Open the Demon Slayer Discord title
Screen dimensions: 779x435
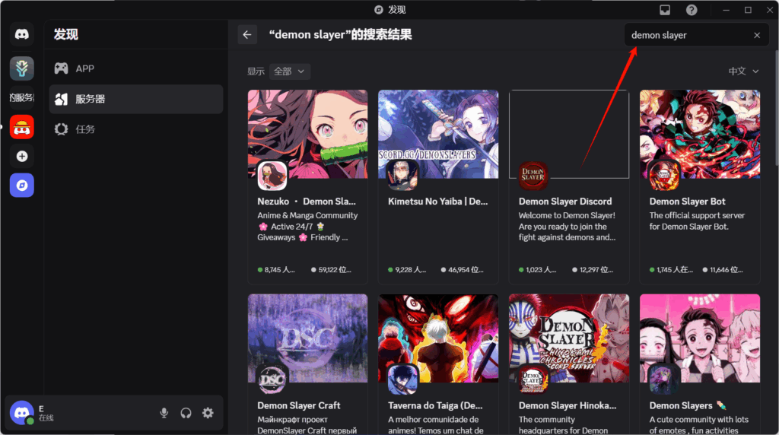click(565, 202)
